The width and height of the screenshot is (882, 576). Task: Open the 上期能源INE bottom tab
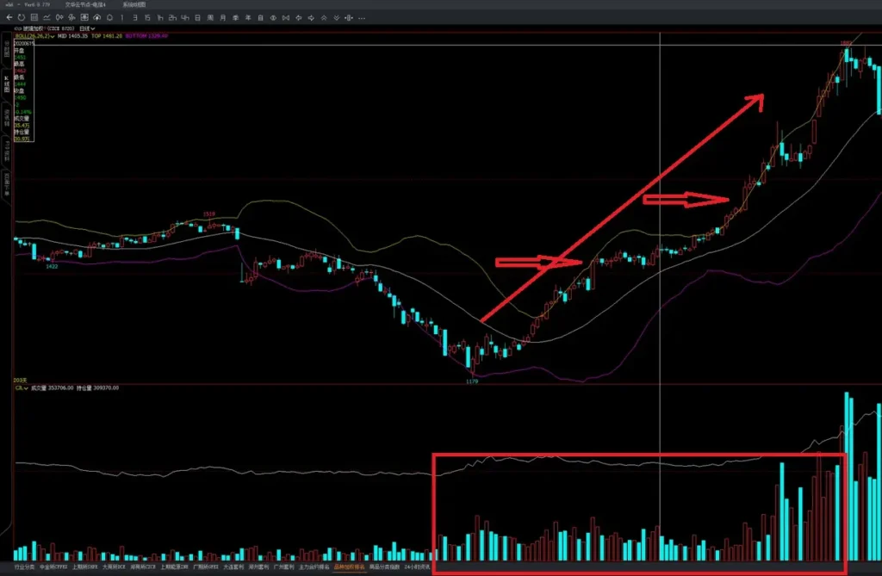coord(174,567)
